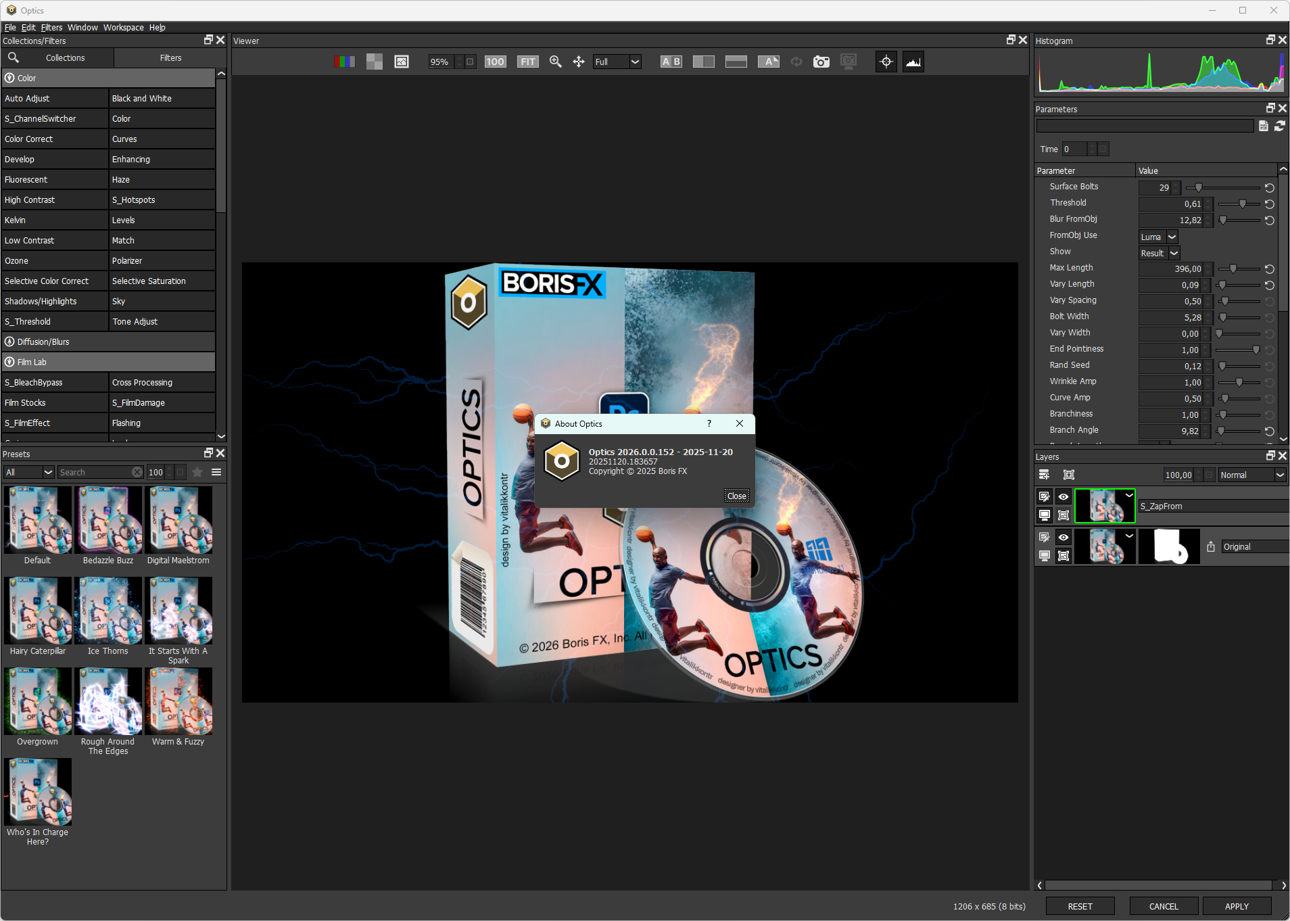Click the monitor icon on the S_ZapFrom layer
The image size is (1290, 921).
1045,515
